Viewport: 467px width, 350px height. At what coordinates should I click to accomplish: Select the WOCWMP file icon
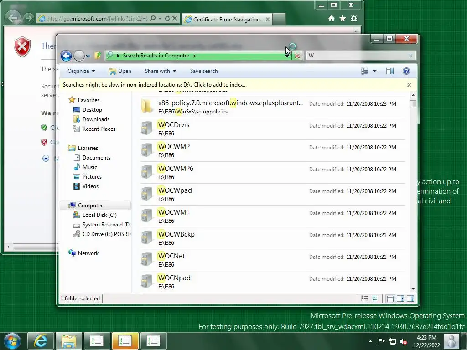(x=146, y=150)
